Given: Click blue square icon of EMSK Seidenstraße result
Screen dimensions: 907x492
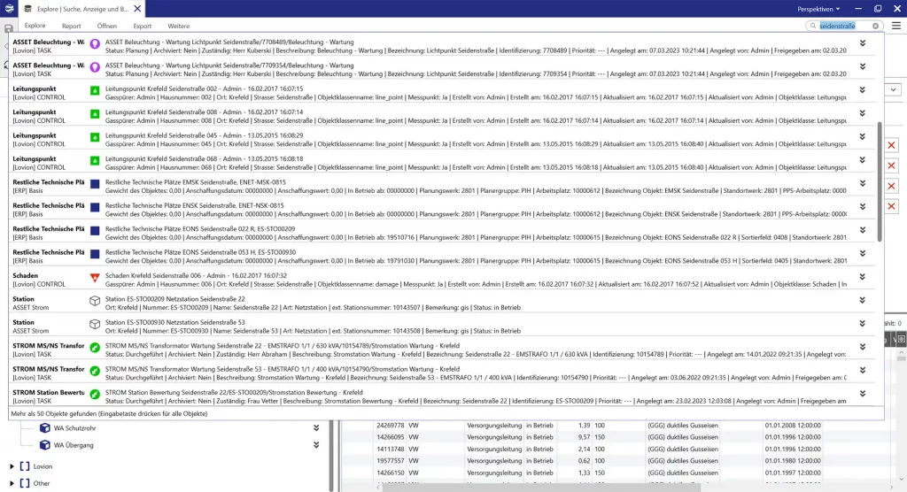Looking at the screenshot, I should tap(95, 183).
